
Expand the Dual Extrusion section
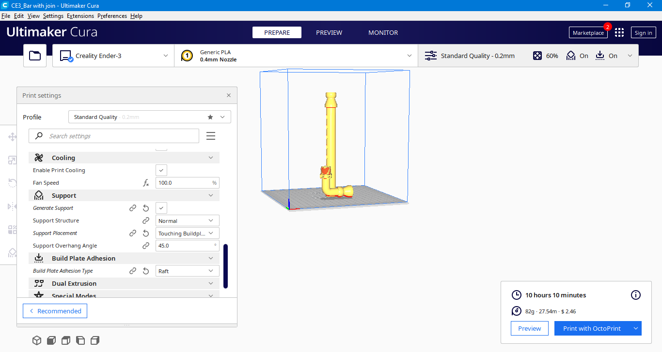coord(124,283)
